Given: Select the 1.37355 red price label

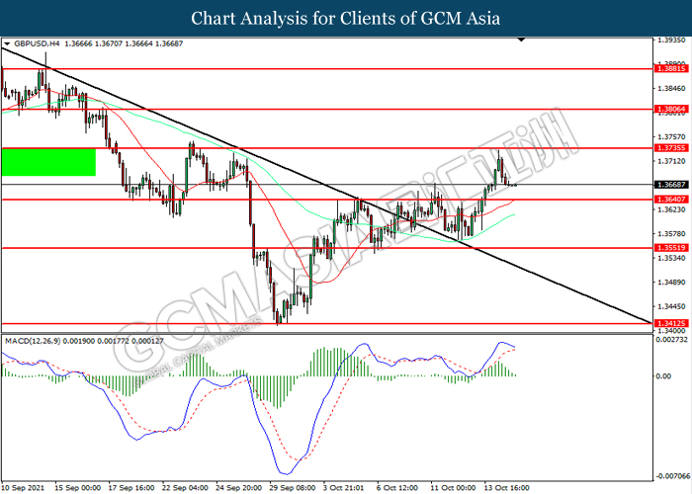Looking at the screenshot, I should pos(671,148).
